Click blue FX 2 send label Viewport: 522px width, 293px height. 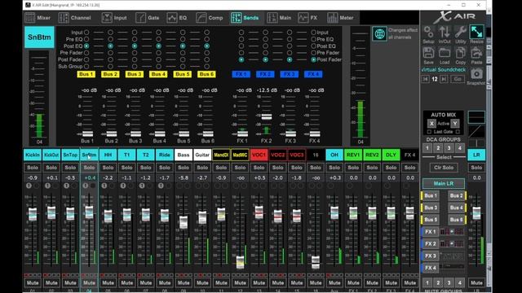coord(265,74)
